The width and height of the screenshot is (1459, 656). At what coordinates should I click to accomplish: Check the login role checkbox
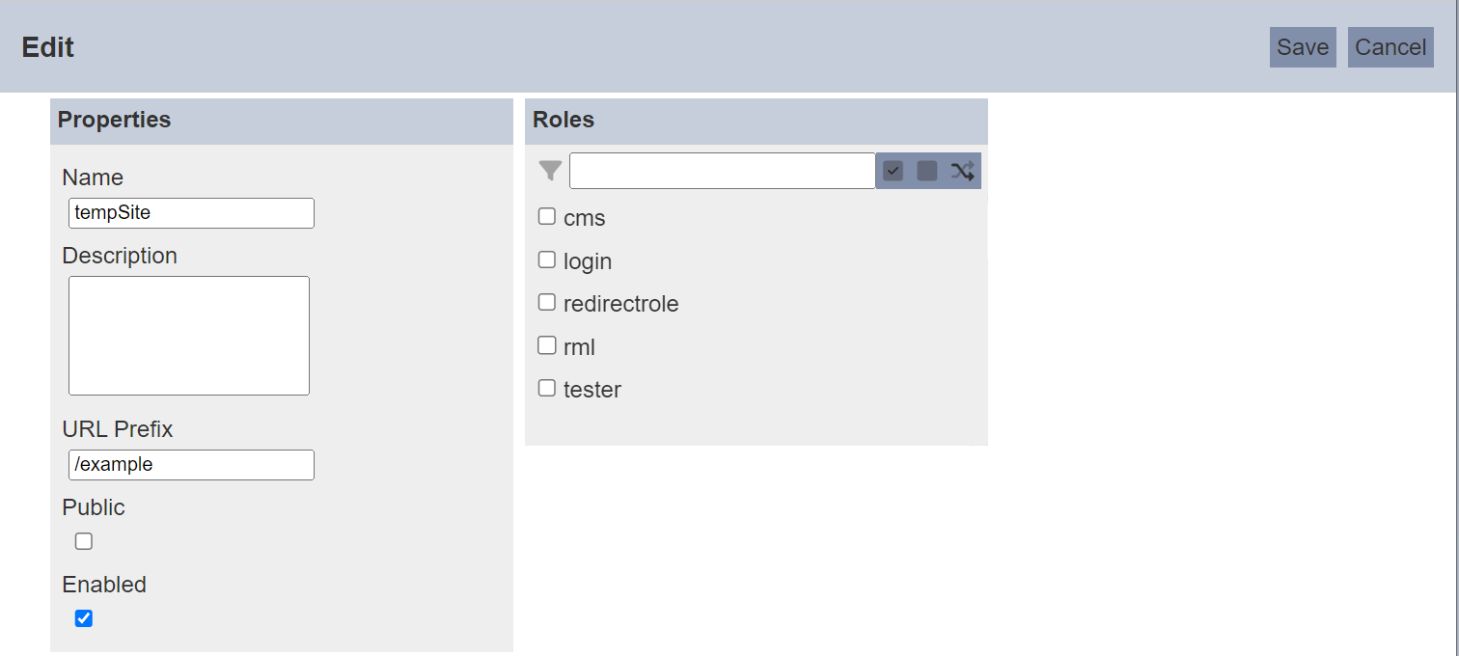[x=547, y=260]
